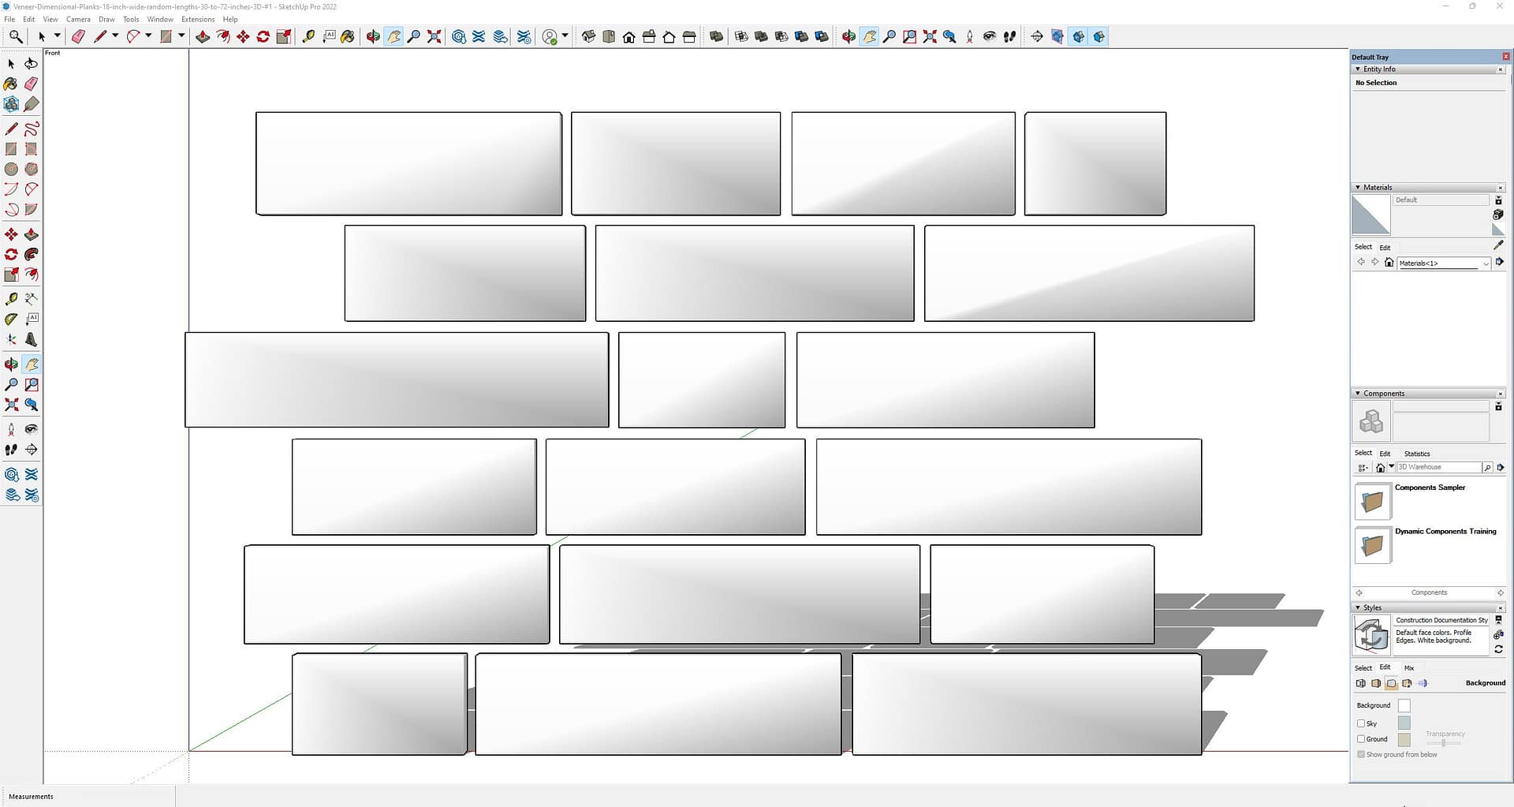Collapse the Styles panel section
This screenshot has height=807, width=1514.
(1358, 607)
